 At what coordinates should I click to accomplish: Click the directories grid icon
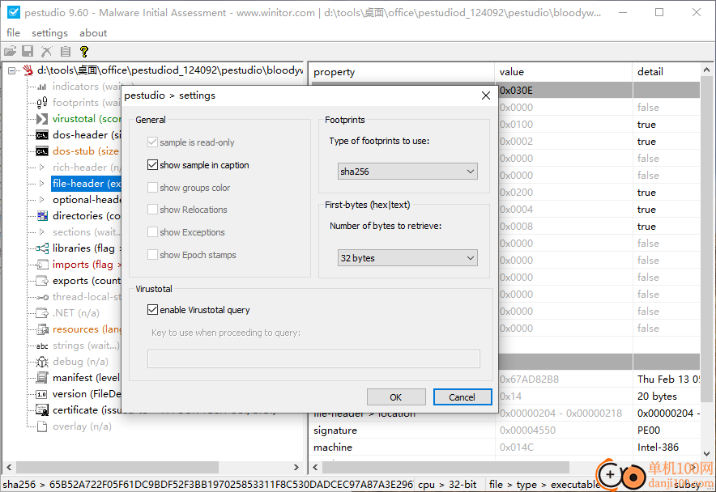(x=42, y=216)
